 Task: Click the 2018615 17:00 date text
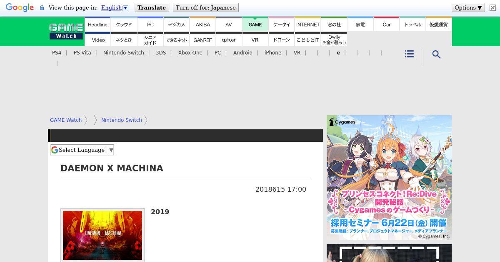[x=281, y=190]
